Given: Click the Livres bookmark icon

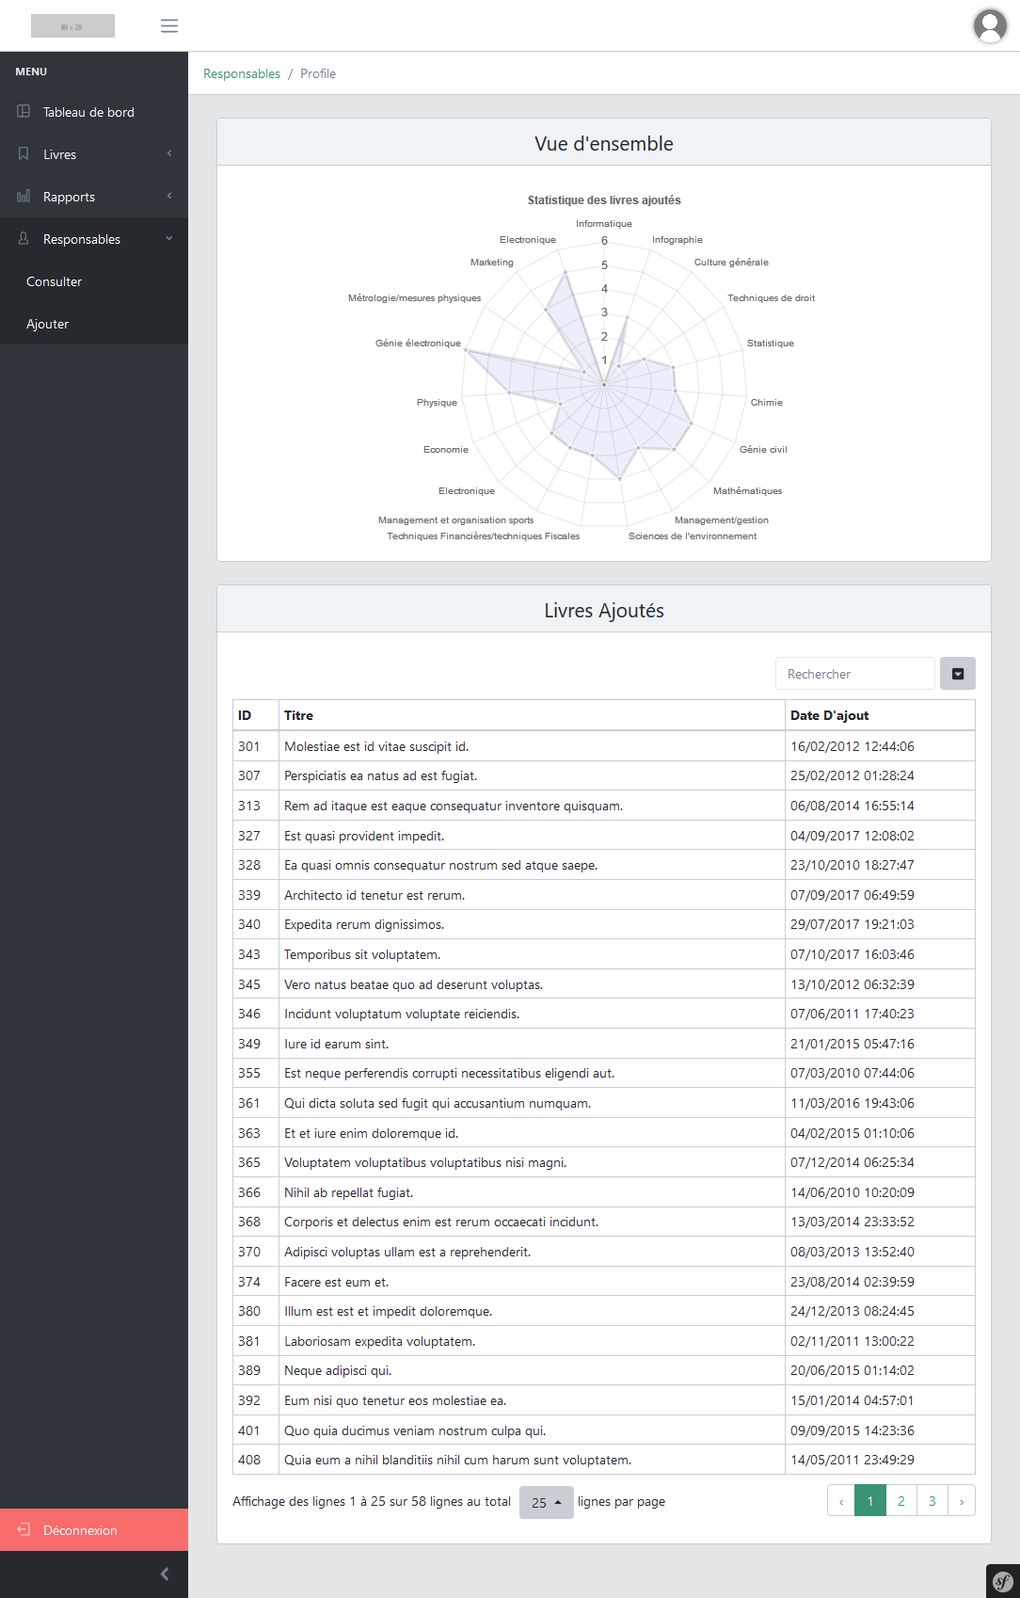Looking at the screenshot, I should (x=24, y=153).
